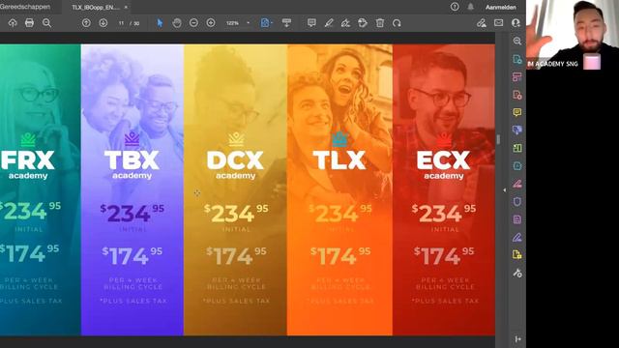Close the TLX_IBOopp_EN document tab
619x348 pixels.
pyautogui.click(x=126, y=7)
